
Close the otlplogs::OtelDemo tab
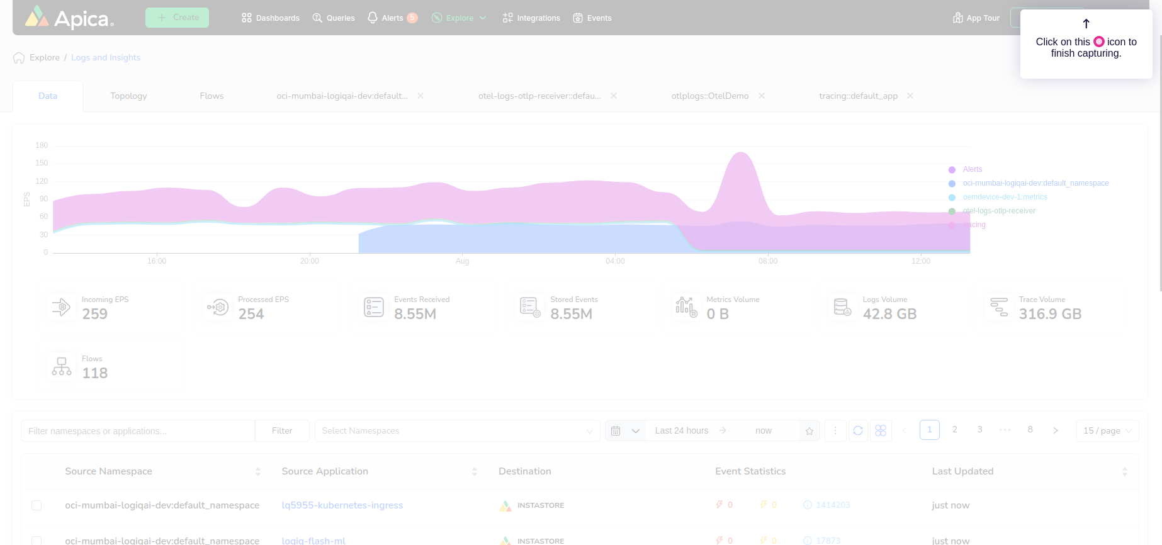pyautogui.click(x=762, y=96)
